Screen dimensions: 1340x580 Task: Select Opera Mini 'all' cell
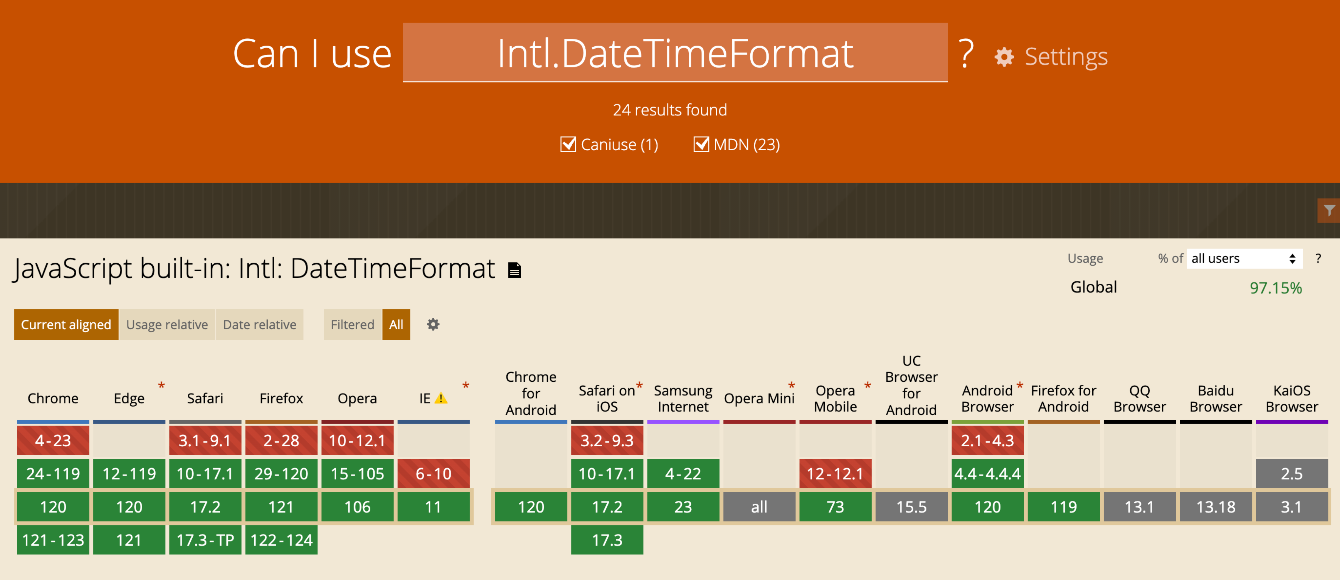click(x=759, y=507)
